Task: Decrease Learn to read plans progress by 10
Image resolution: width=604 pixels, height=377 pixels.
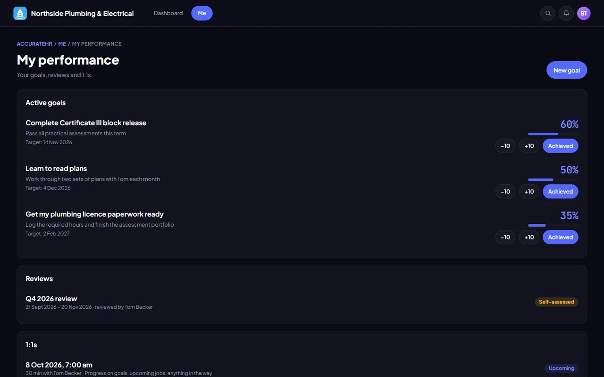Action: 505,192
